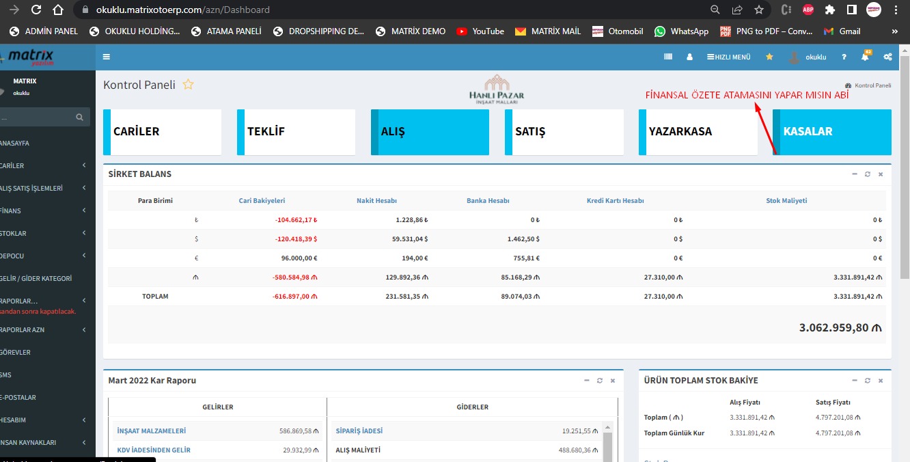Refresh the Şirket Balans panel

(x=868, y=174)
